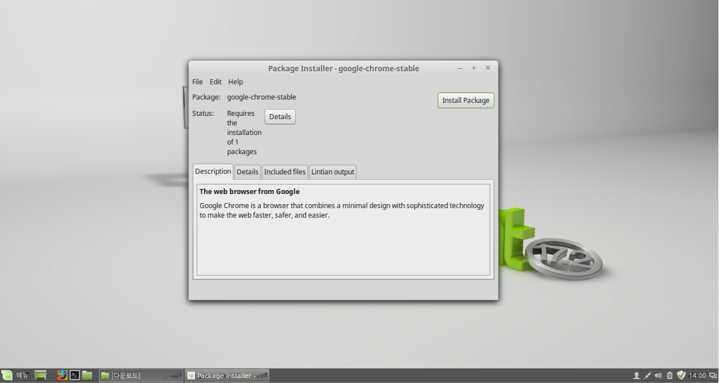719x383 pixels.
Task: Open the Help menu
Action: click(236, 82)
